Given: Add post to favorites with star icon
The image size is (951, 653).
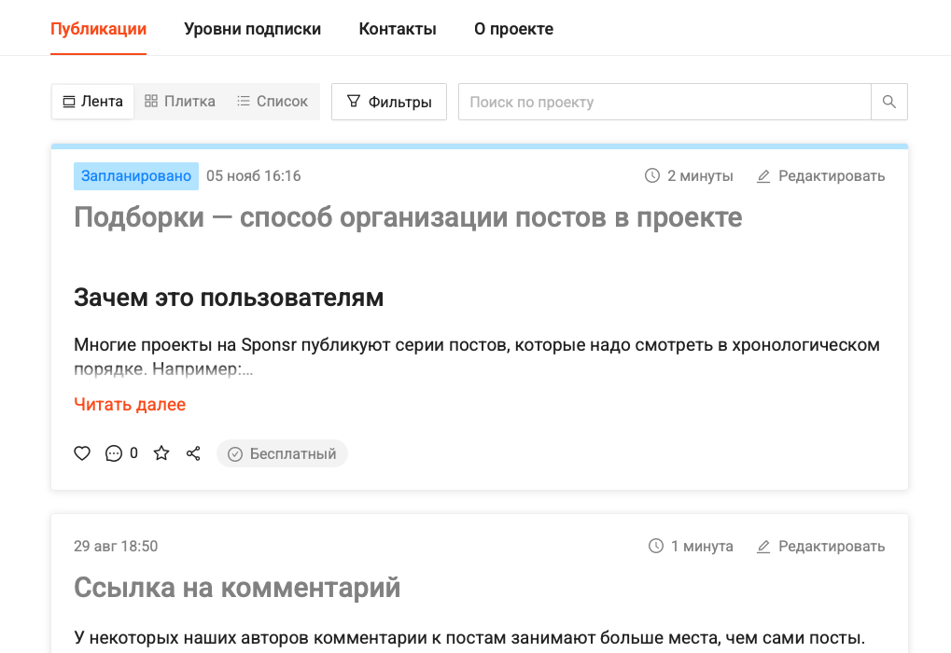Looking at the screenshot, I should [x=161, y=453].
